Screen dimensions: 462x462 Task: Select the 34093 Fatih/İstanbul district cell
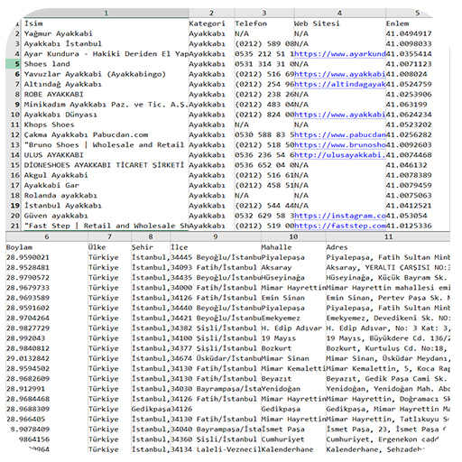pos(216,268)
